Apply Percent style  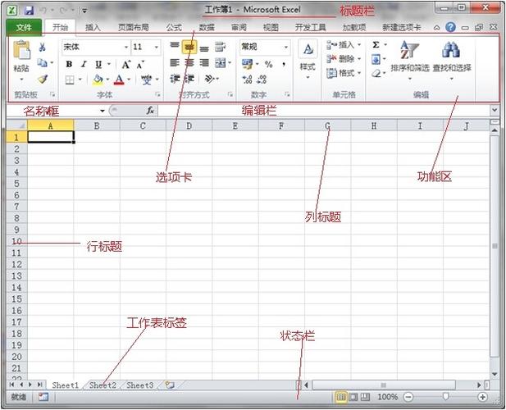(x=268, y=64)
